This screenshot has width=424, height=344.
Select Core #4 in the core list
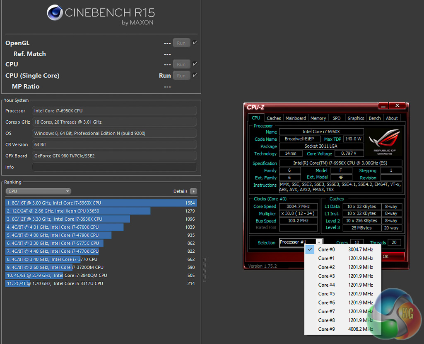pos(326,285)
